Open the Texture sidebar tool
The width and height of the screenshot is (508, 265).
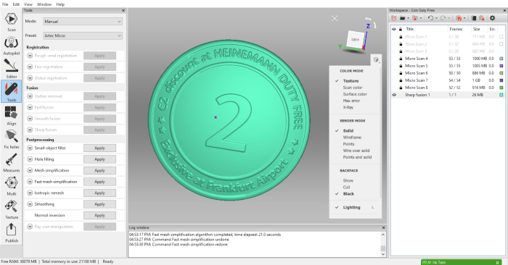coord(12,209)
